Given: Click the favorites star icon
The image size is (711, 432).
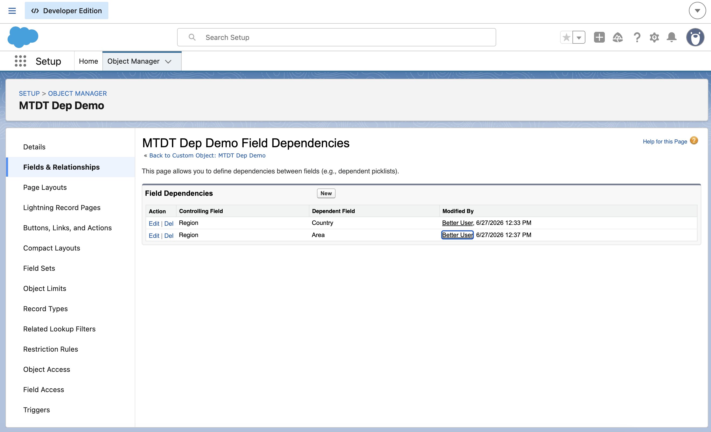Looking at the screenshot, I should click(x=567, y=37).
